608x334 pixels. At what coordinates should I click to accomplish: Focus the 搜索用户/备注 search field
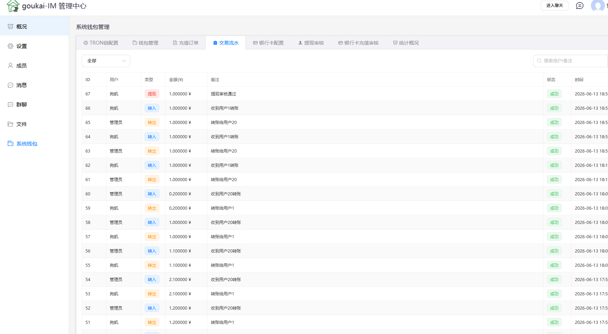pos(570,61)
